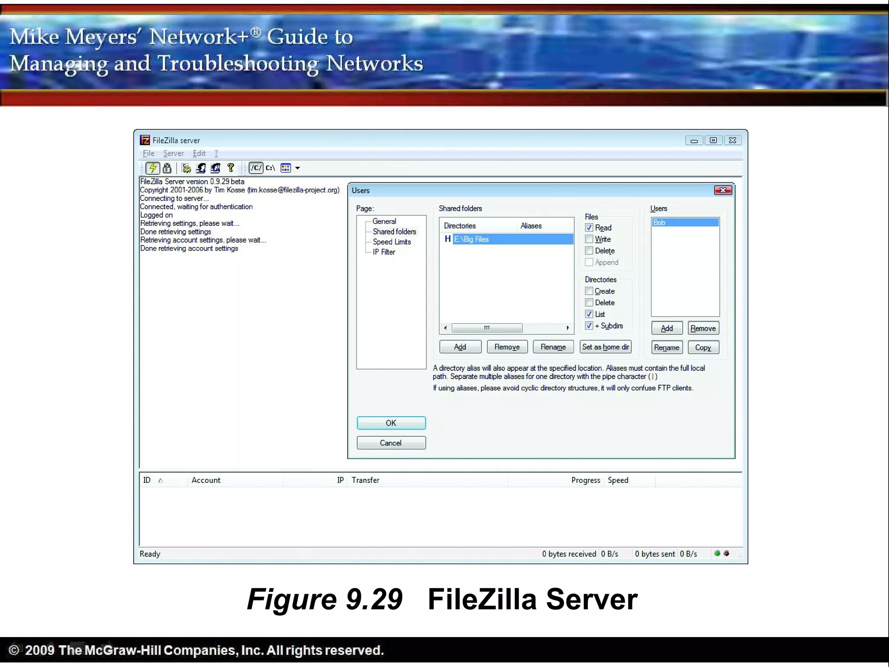Click the red status indicator light
Viewport: 889px width, 667px height.
click(x=727, y=553)
